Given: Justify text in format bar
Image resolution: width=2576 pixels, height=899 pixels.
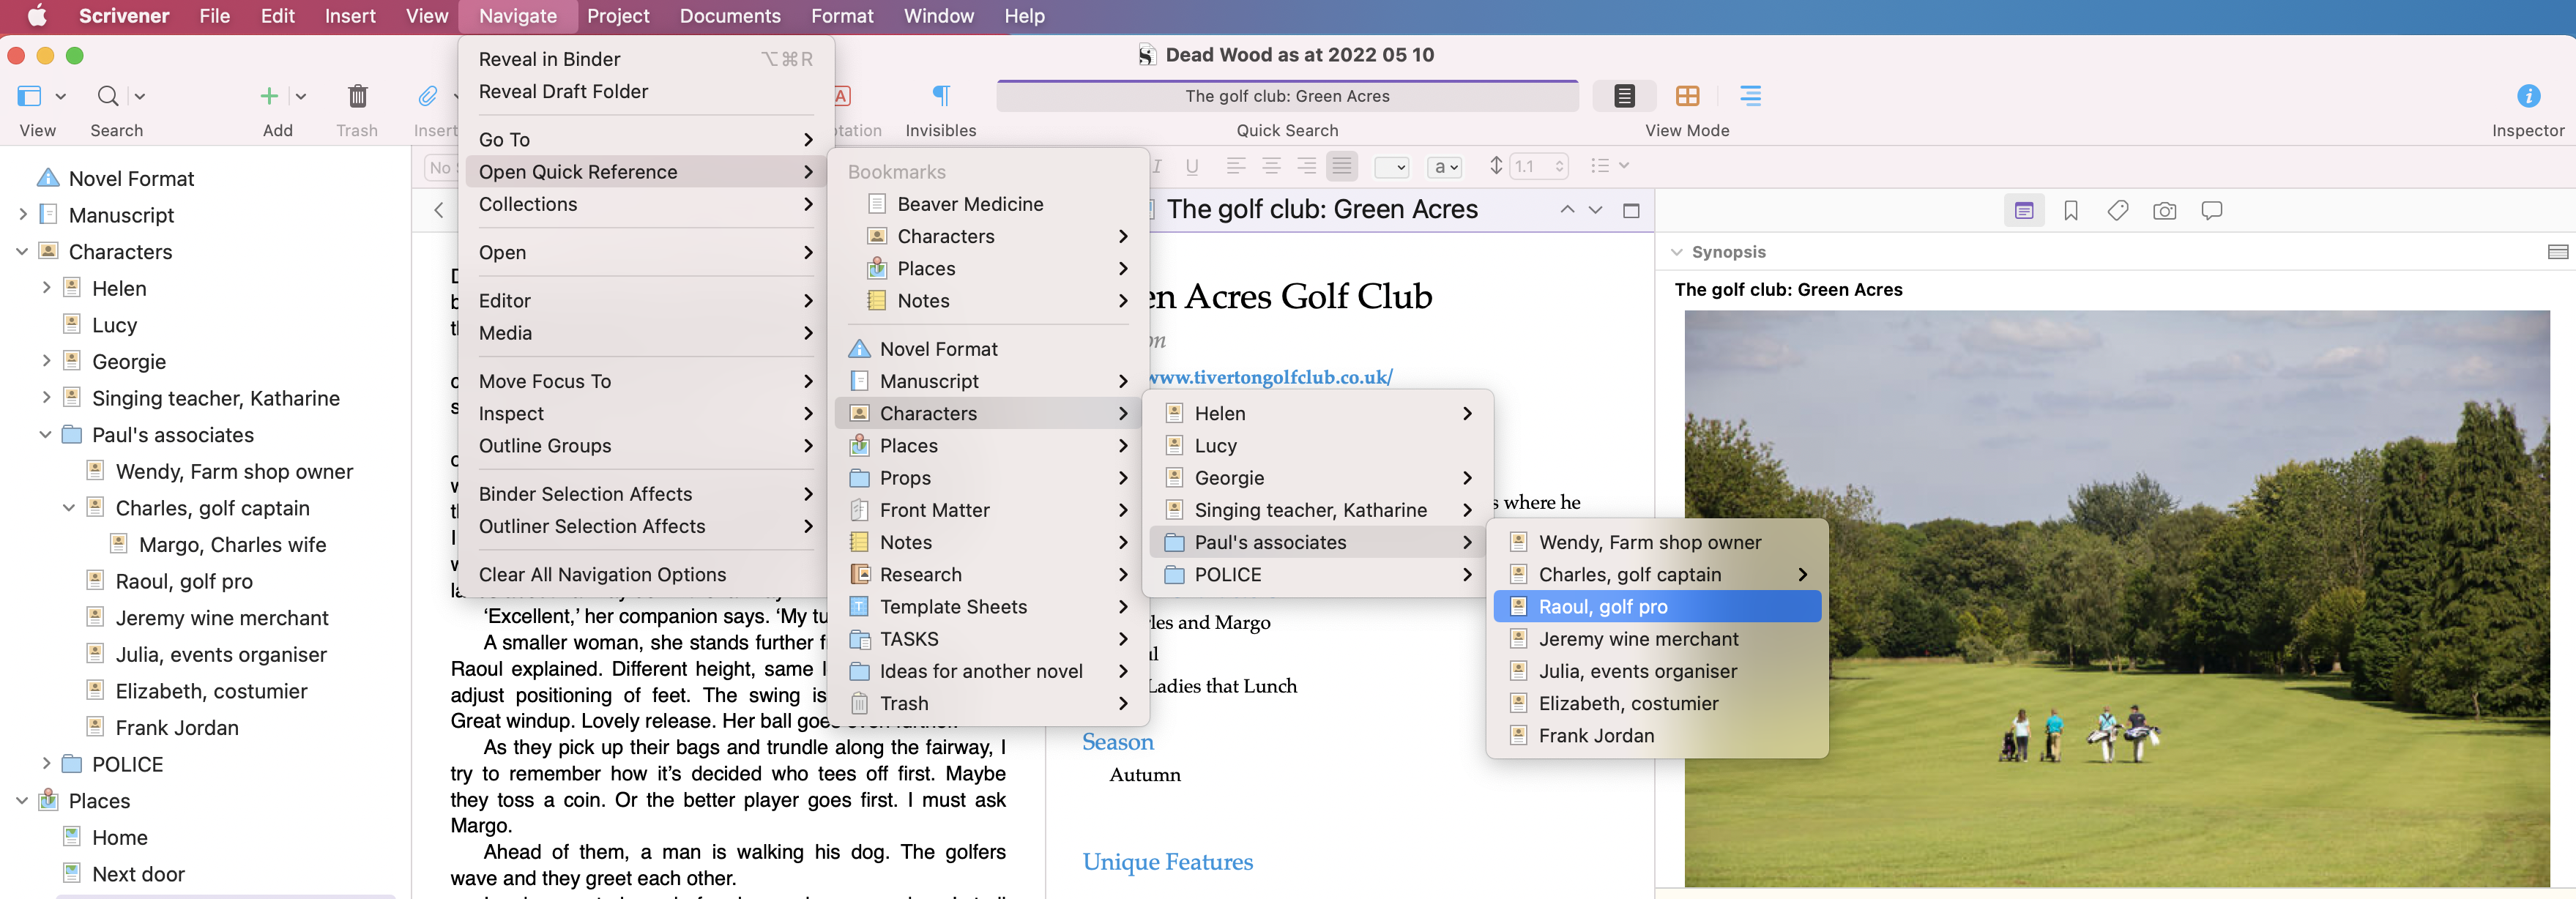Looking at the screenshot, I should tap(1342, 166).
